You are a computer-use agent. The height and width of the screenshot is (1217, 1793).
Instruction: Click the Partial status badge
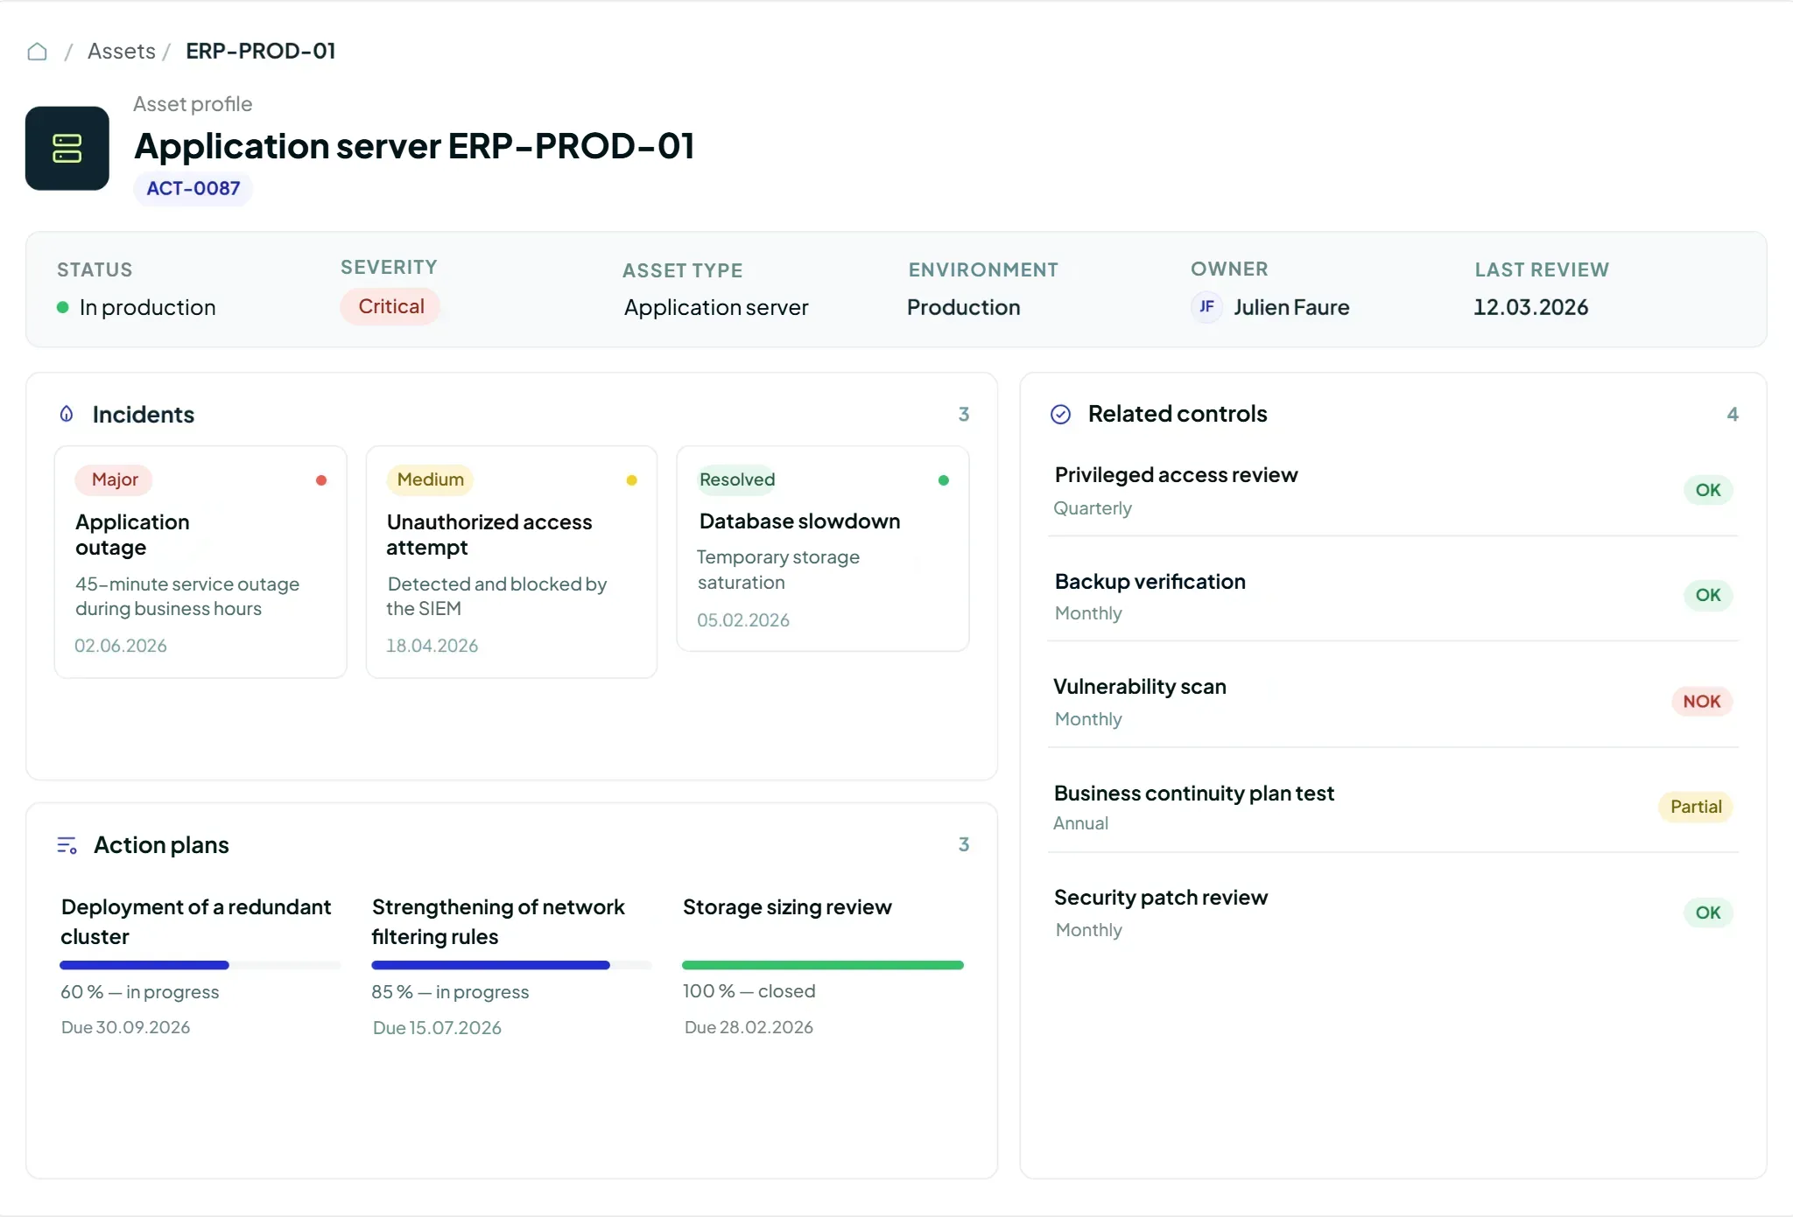pyautogui.click(x=1695, y=807)
